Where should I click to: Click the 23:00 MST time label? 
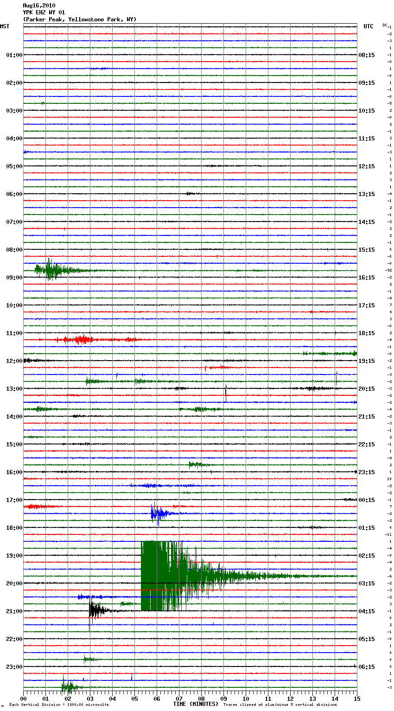click(14, 667)
